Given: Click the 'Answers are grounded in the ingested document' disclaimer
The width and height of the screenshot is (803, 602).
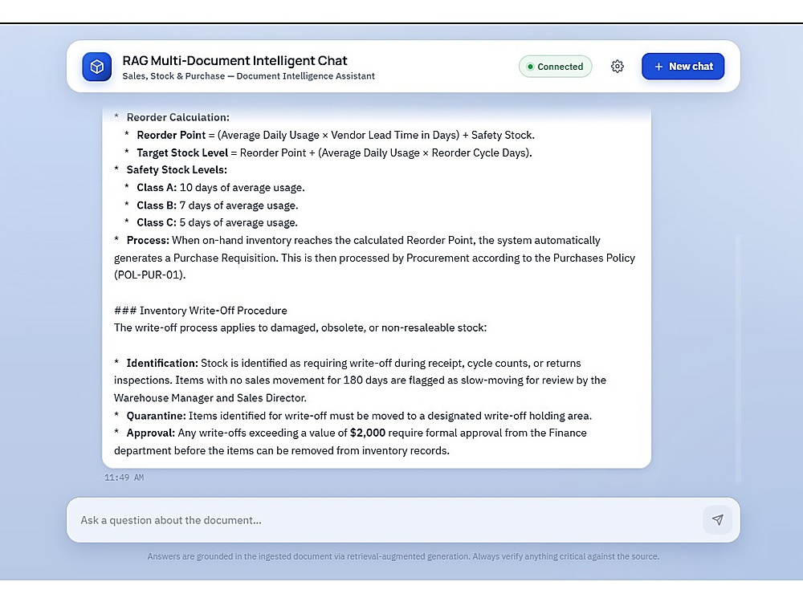Looking at the screenshot, I should 403,556.
